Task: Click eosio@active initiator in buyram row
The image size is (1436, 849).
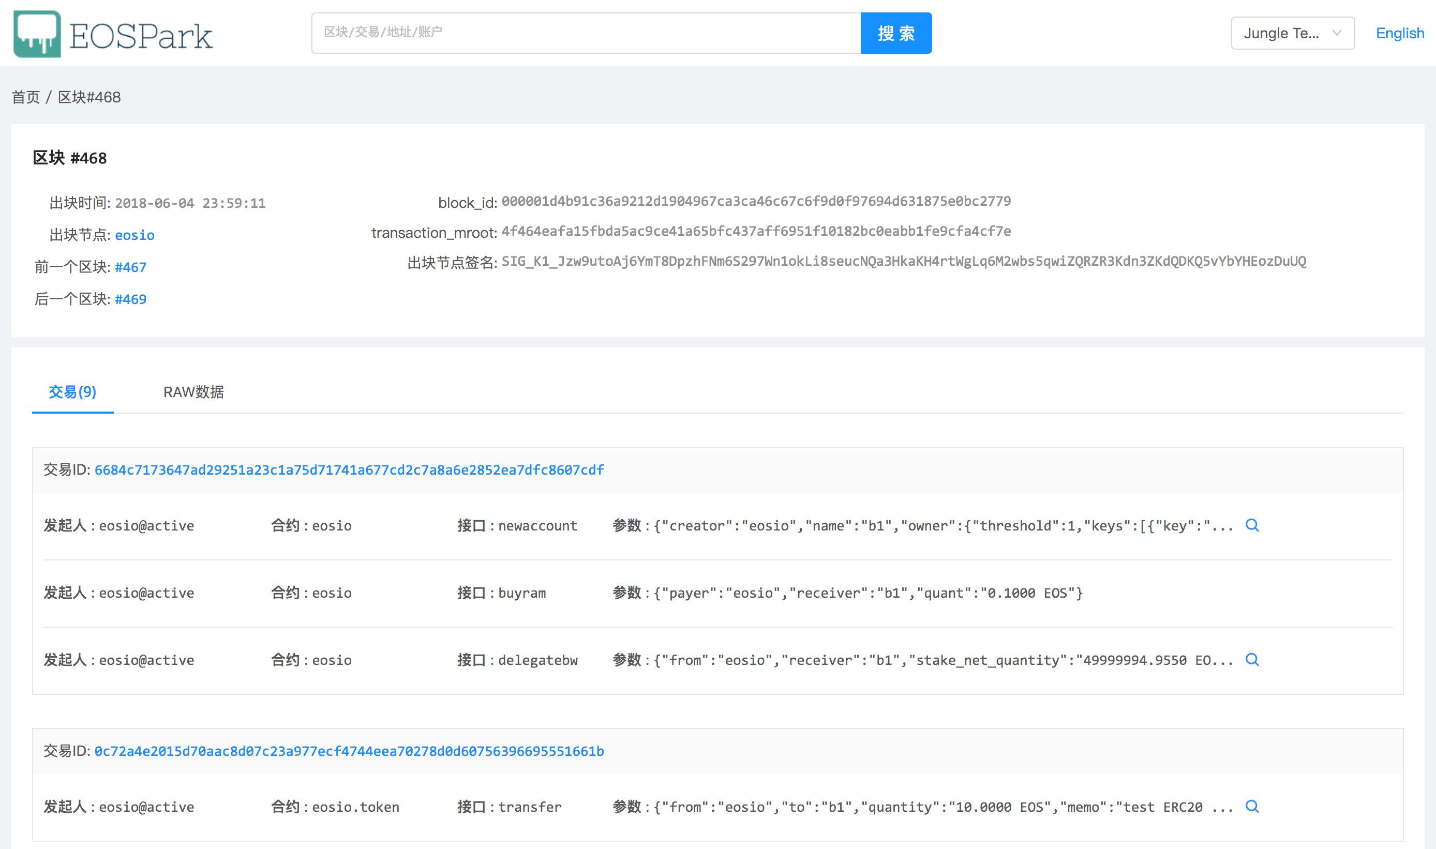Action: pyautogui.click(x=146, y=593)
